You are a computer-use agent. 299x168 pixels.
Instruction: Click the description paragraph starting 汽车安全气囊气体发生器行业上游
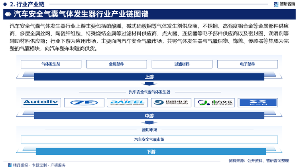click(149, 37)
